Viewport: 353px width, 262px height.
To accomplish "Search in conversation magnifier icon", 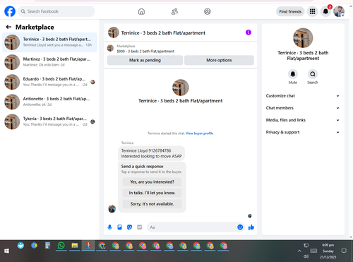I will point(313,74).
